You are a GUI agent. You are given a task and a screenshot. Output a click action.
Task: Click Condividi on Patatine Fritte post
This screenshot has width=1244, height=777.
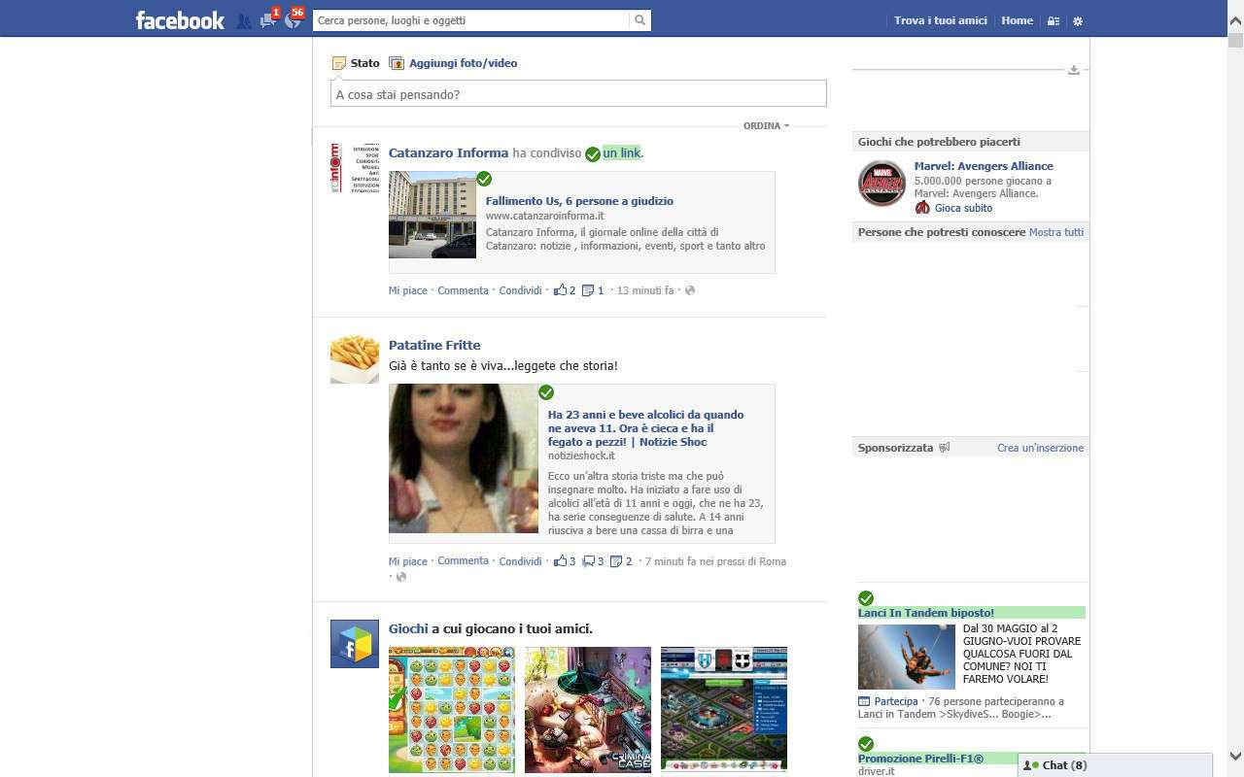coord(520,561)
